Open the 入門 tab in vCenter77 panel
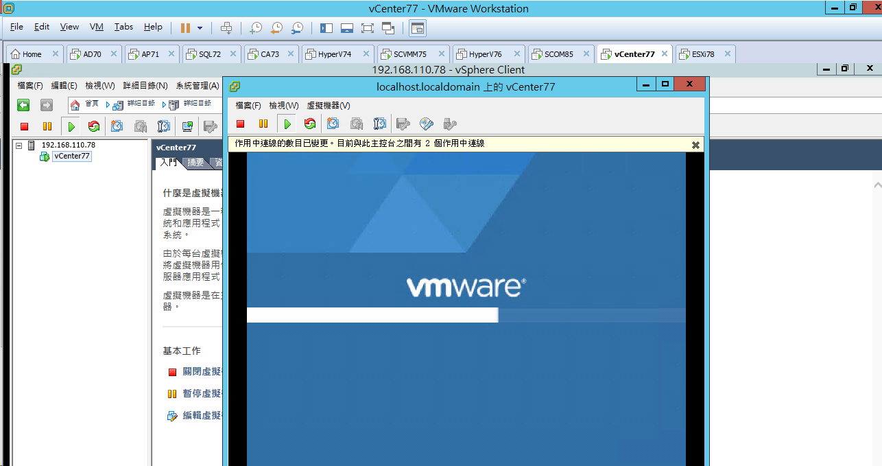This screenshot has height=466, width=882. tap(168, 163)
